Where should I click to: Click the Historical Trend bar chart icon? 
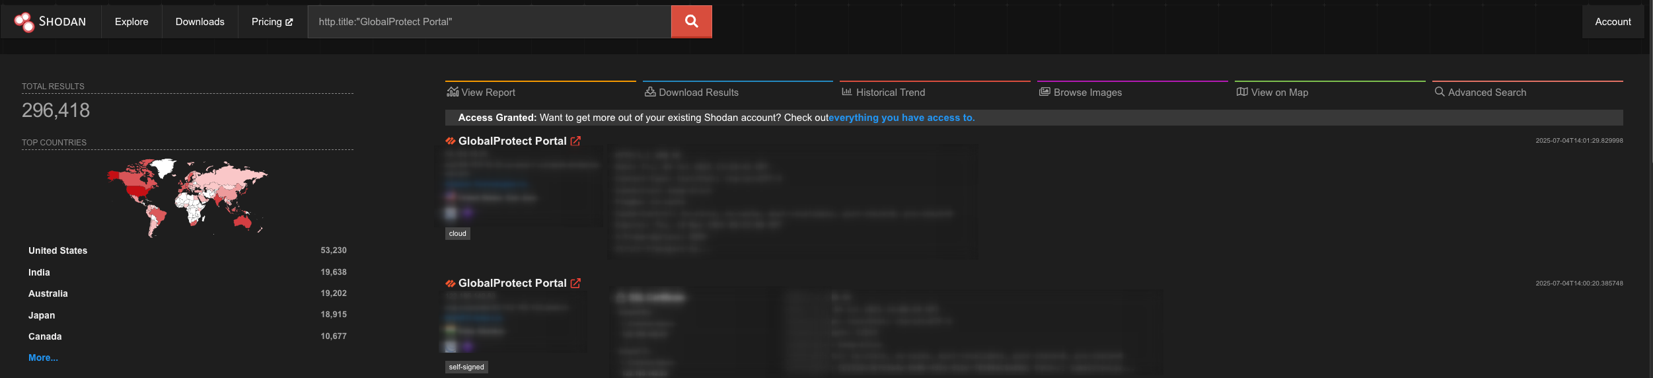(x=847, y=92)
